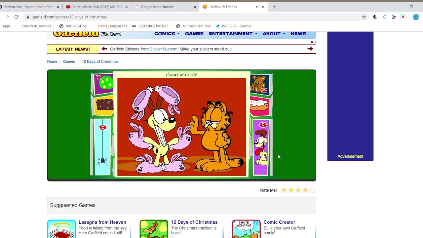Image resolution: width=423 pixels, height=238 pixels.
Task: Reload the current page
Action: point(16,17)
